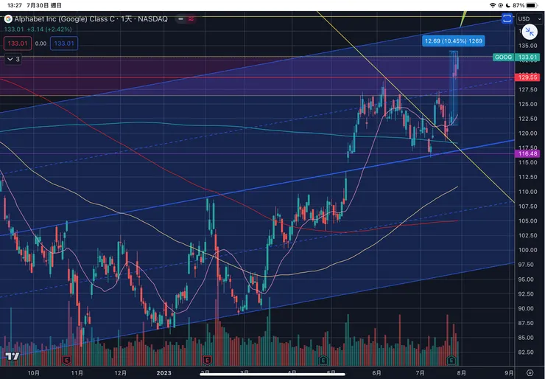545x379 pixels.
Task: Tap the market status pill next to NASDAQ
Action: pyautogui.click(x=186, y=18)
